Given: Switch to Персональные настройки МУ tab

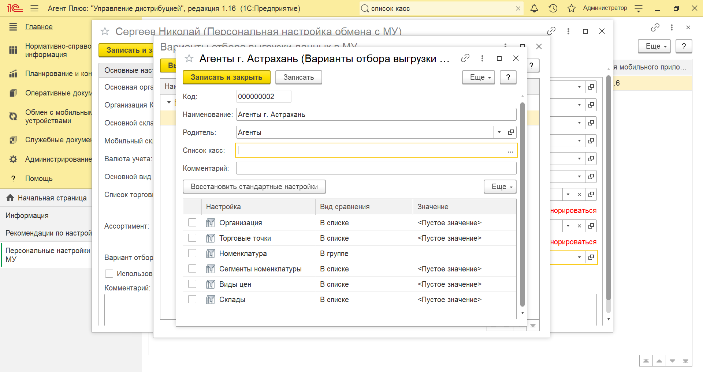Looking at the screenshot, I should tap(46, 255).
